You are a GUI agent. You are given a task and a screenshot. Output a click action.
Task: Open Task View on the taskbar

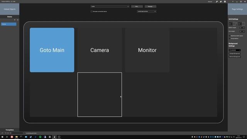coord(7,137)
